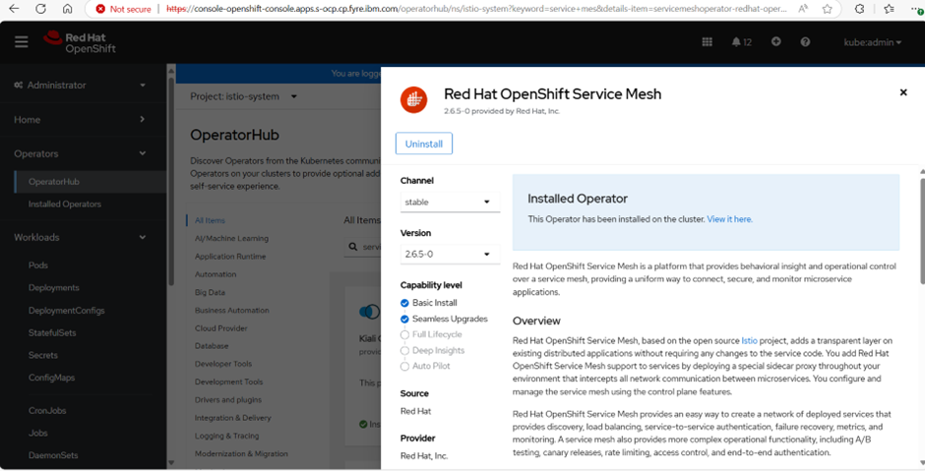The height and width of the screenshot is (471, 925).
Task: Click the OperatorHub keyword search field
Action: pyautogui.click(x=363, y=247)
